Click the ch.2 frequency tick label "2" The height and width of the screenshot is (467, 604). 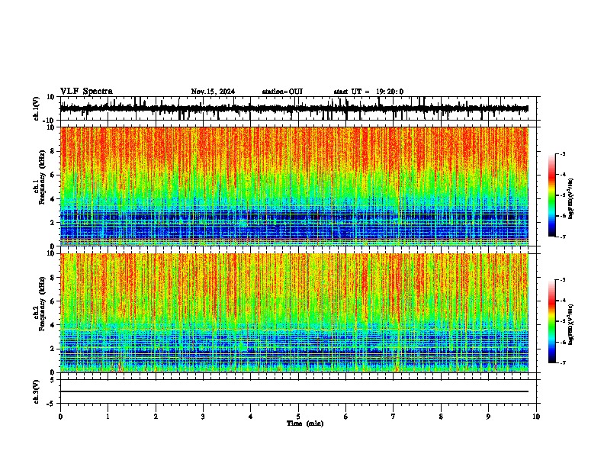pyautogui.click(x=53, y=349)
